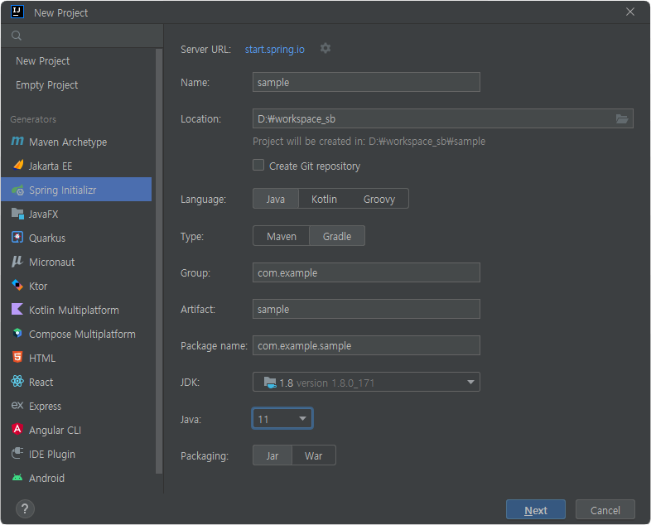Click the Artifact input field
651x525 pixels.
(366, 309)
